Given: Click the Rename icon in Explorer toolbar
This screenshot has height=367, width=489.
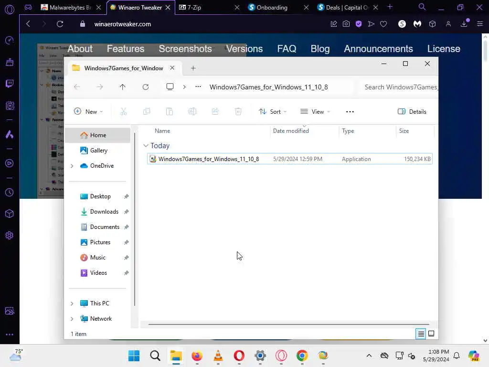Looking at the screenshot, I should coord(192,111).
